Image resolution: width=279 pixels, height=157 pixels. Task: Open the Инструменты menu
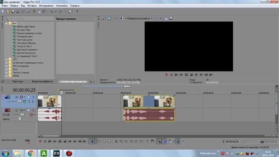[46, 6]
